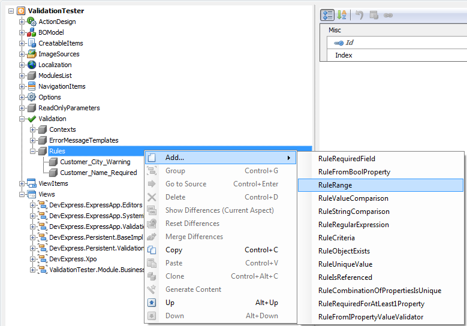The width and height of the screenshot is (467, 326).
Task: Click the Id property row
Action: [397, 43]
